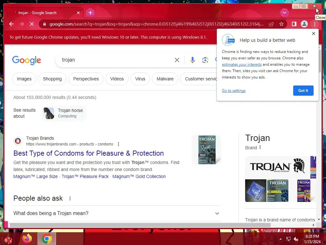Start voice search with microphone icon
The height and width of the screenshot is (245, 326).
click(193, 60)
